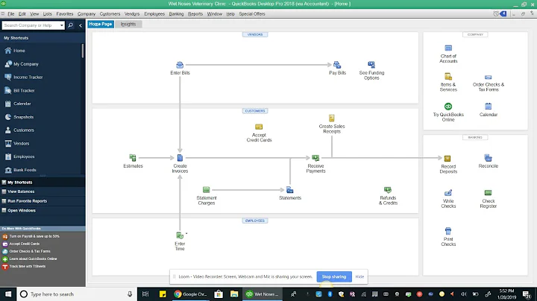Click Track time with TSheets link

click(28, 267)
